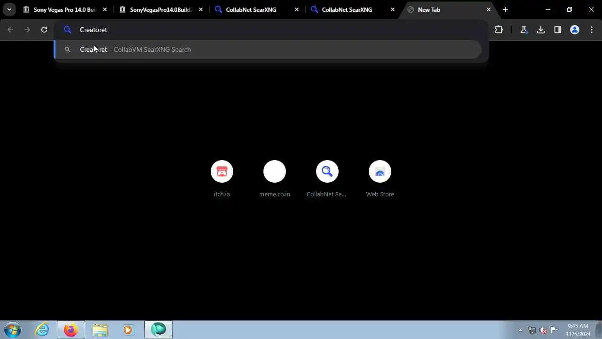The image size is (602, 339).
Task: Restore down the browser window
Action: pyautogui.click(x=570, y=9)
